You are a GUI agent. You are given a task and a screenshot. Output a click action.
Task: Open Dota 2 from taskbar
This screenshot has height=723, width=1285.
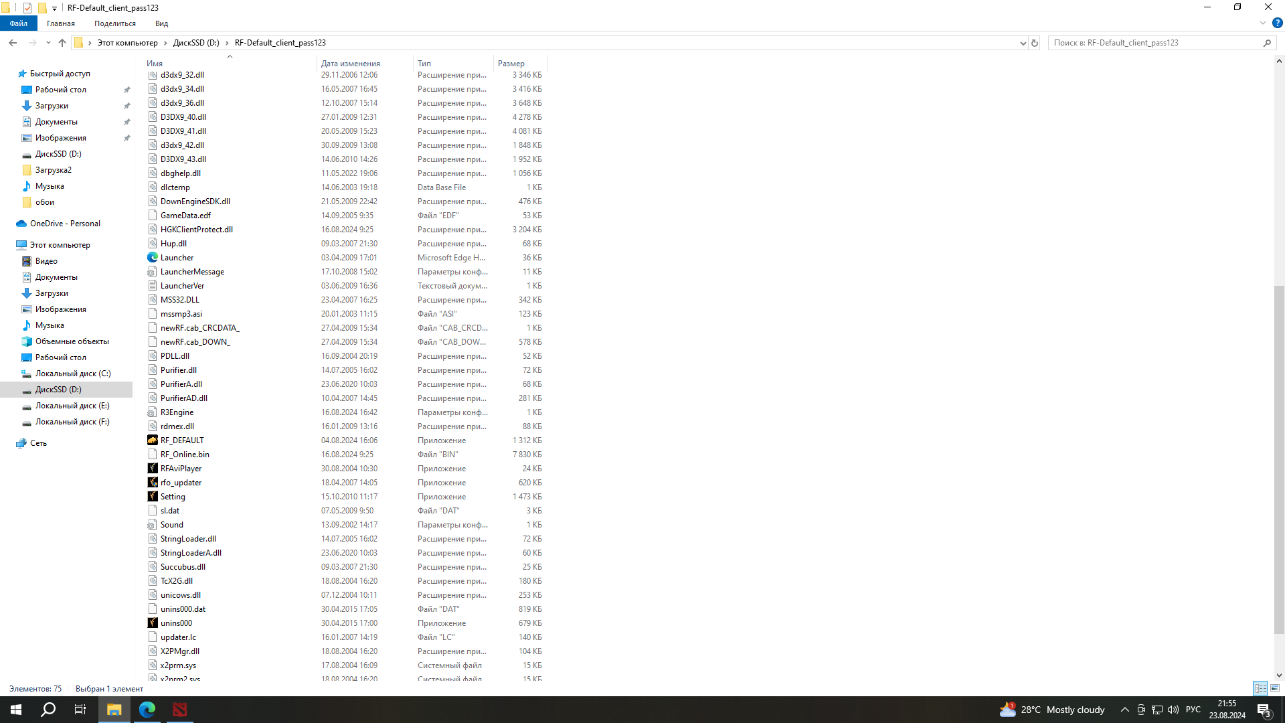[x=180, y=710]
